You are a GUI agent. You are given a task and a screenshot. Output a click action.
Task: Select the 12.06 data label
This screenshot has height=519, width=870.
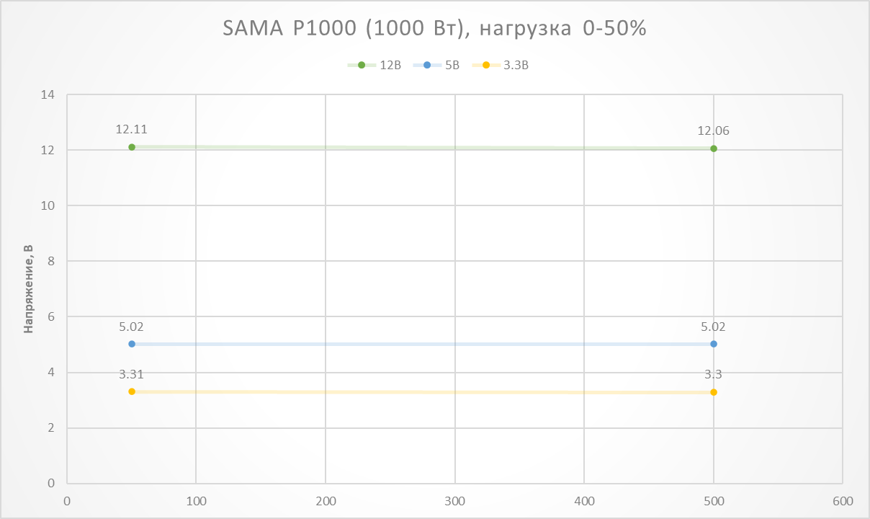(714, 130)
